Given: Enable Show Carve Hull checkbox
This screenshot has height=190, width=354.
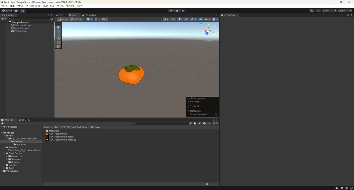Looking at the screenshot, I should click(216, 114).
